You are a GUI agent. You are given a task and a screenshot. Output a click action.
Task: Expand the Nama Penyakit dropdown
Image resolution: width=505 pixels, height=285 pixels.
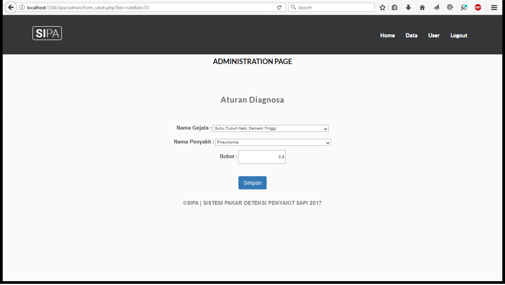pos(273,142)
